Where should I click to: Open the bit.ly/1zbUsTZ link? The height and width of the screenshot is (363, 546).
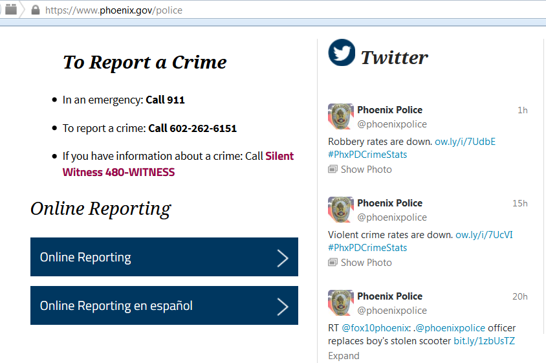pyautogui.click(x=484, y=341)
